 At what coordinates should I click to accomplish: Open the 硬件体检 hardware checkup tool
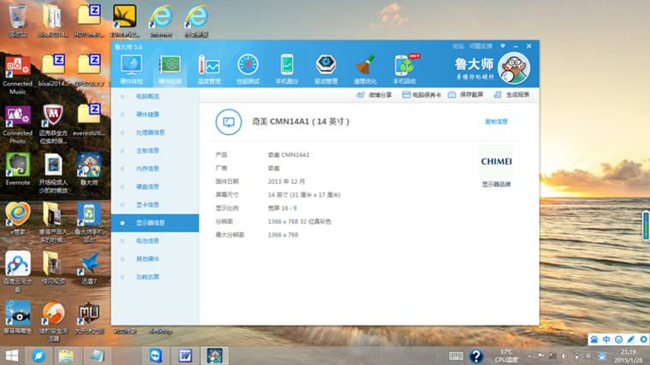tap(132, 69)
